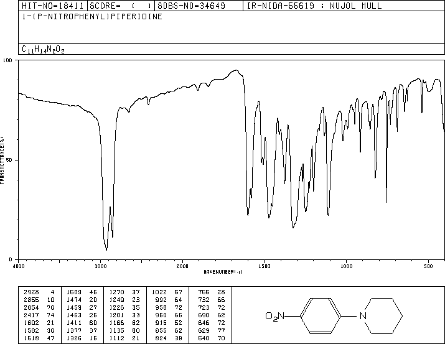445x344 pixels.
Task: Click the IR-NIDA-55619 : NUJOL MULL label
Action: [314, 6]
